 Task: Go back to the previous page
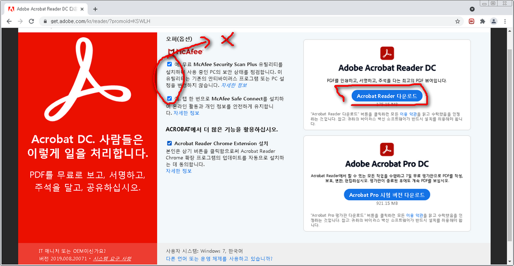click(9, 21)
